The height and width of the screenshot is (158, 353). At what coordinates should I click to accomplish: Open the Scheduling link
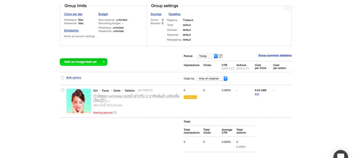(71, 31)
